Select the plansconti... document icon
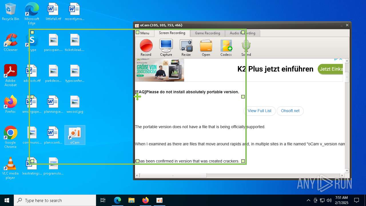This screenshot has height=206, width=366. pyautogui.click(x=53, y=136)
